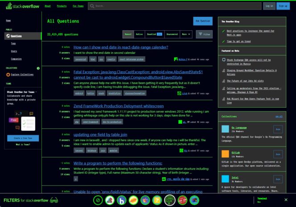This screenshot has height=207, width=296.
Task: Click the Collectives info icon
Action: click(38, 68)
